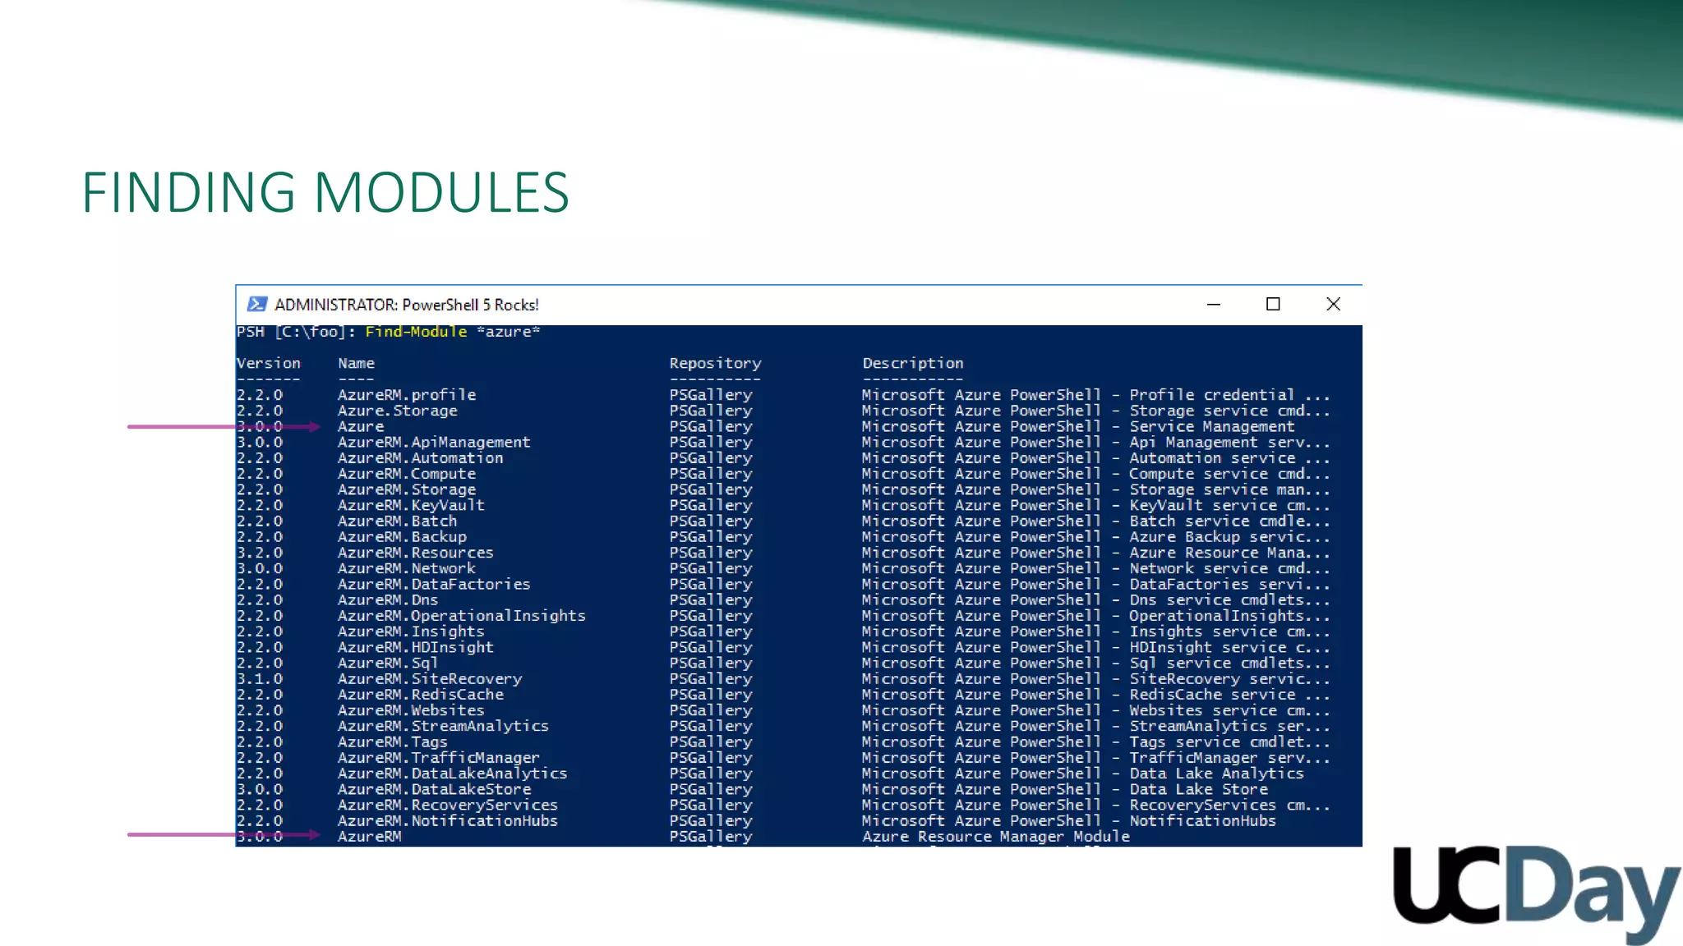Select the AzureRM.HDInsight module name
Screen dimensions: 1683x946
point(416,647)
